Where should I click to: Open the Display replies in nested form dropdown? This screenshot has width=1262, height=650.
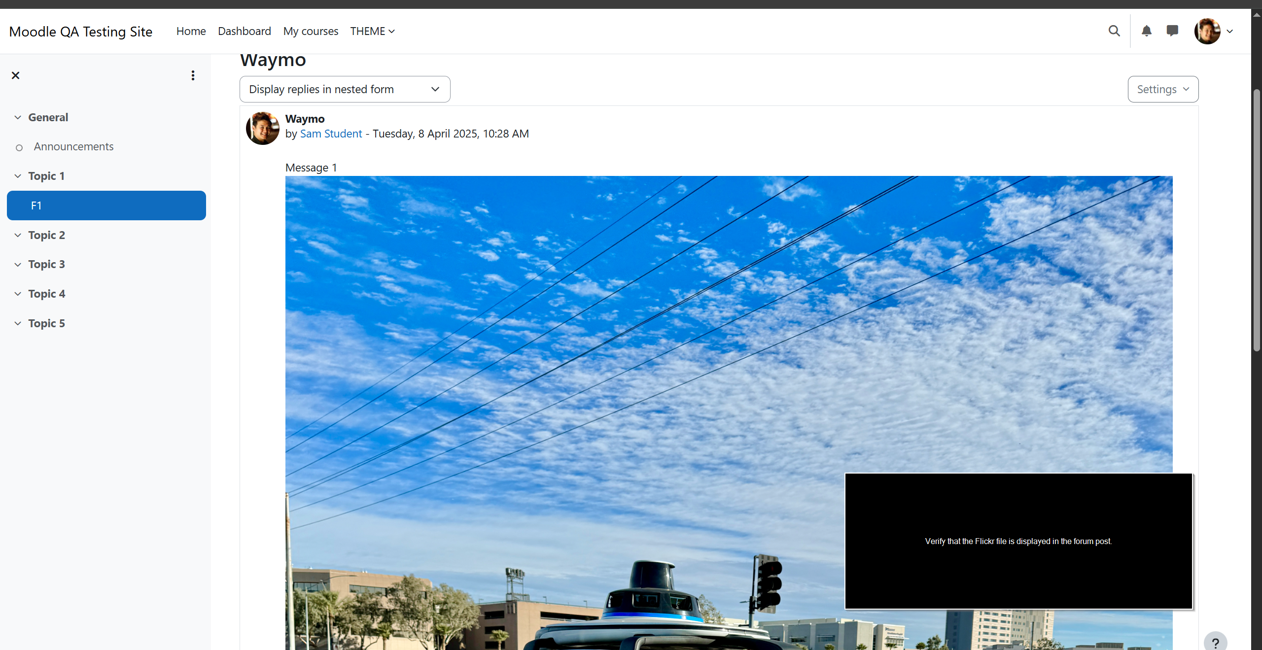tap(345, 89)
